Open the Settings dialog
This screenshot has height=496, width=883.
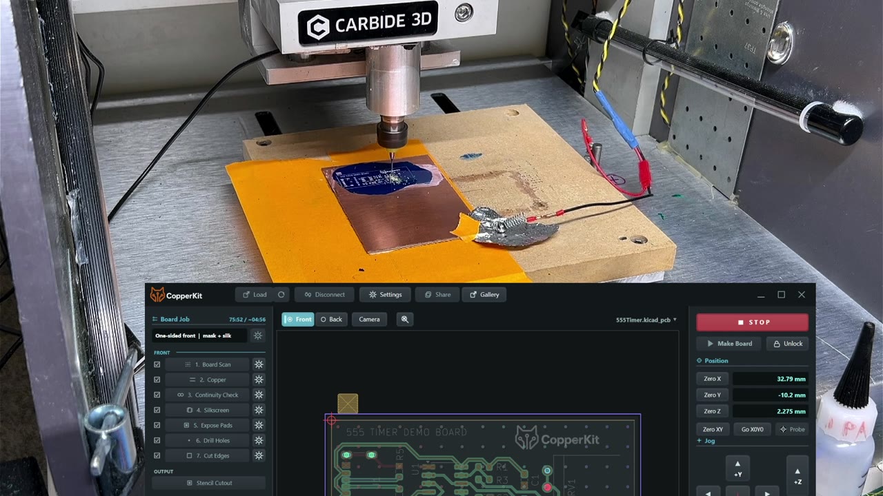click(385, 295)
